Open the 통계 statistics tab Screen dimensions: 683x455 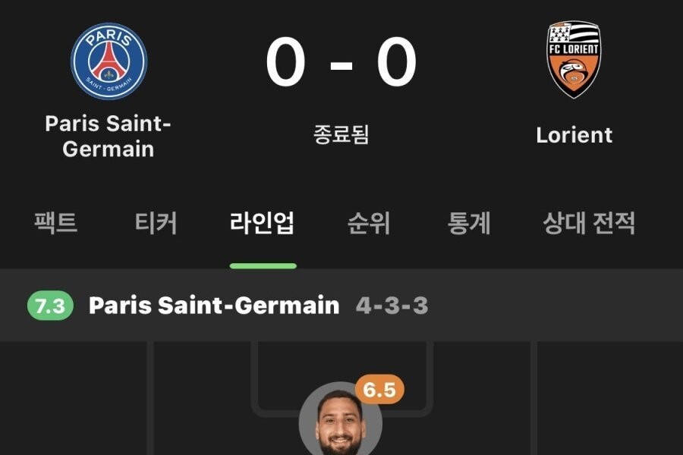tap(469, 223)
